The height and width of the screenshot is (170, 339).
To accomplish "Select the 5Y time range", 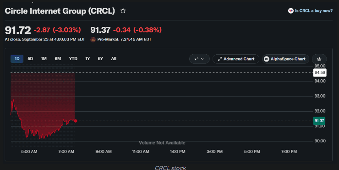I will 100,59.
